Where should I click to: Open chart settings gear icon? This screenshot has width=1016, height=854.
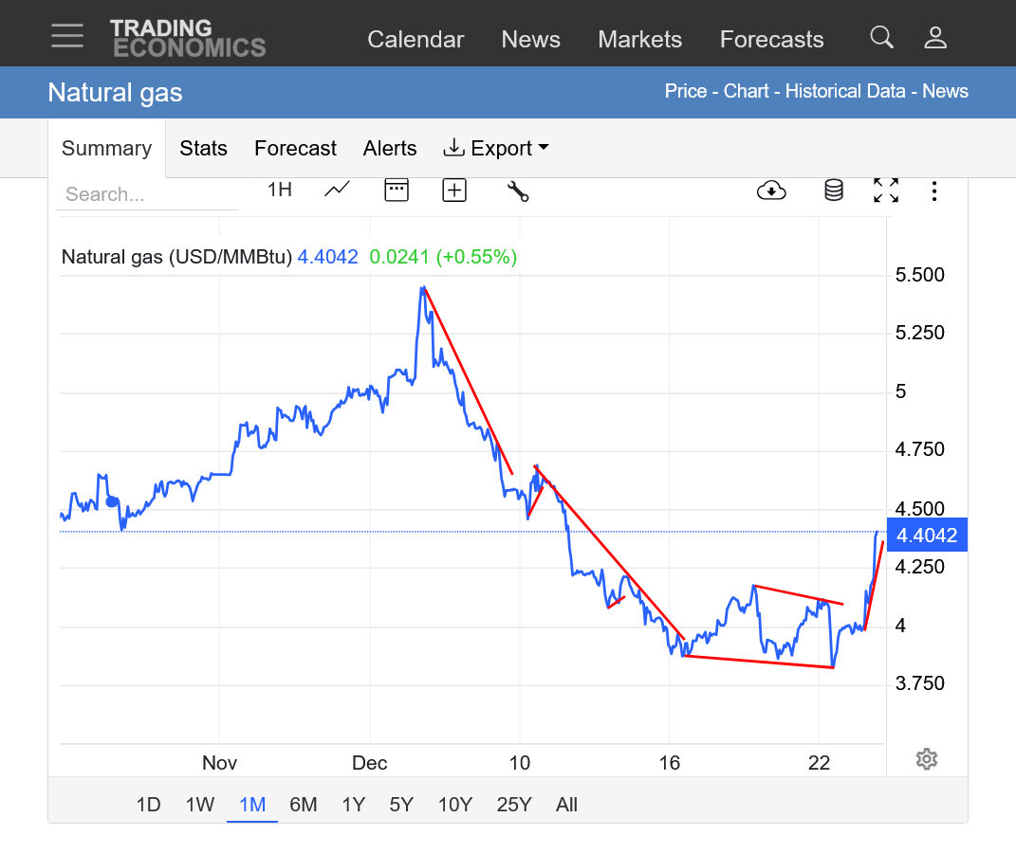[x=927, y=759]
